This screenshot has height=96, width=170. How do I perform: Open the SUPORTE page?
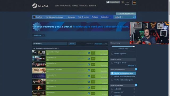pyautogui.click(x=93, y=6)
